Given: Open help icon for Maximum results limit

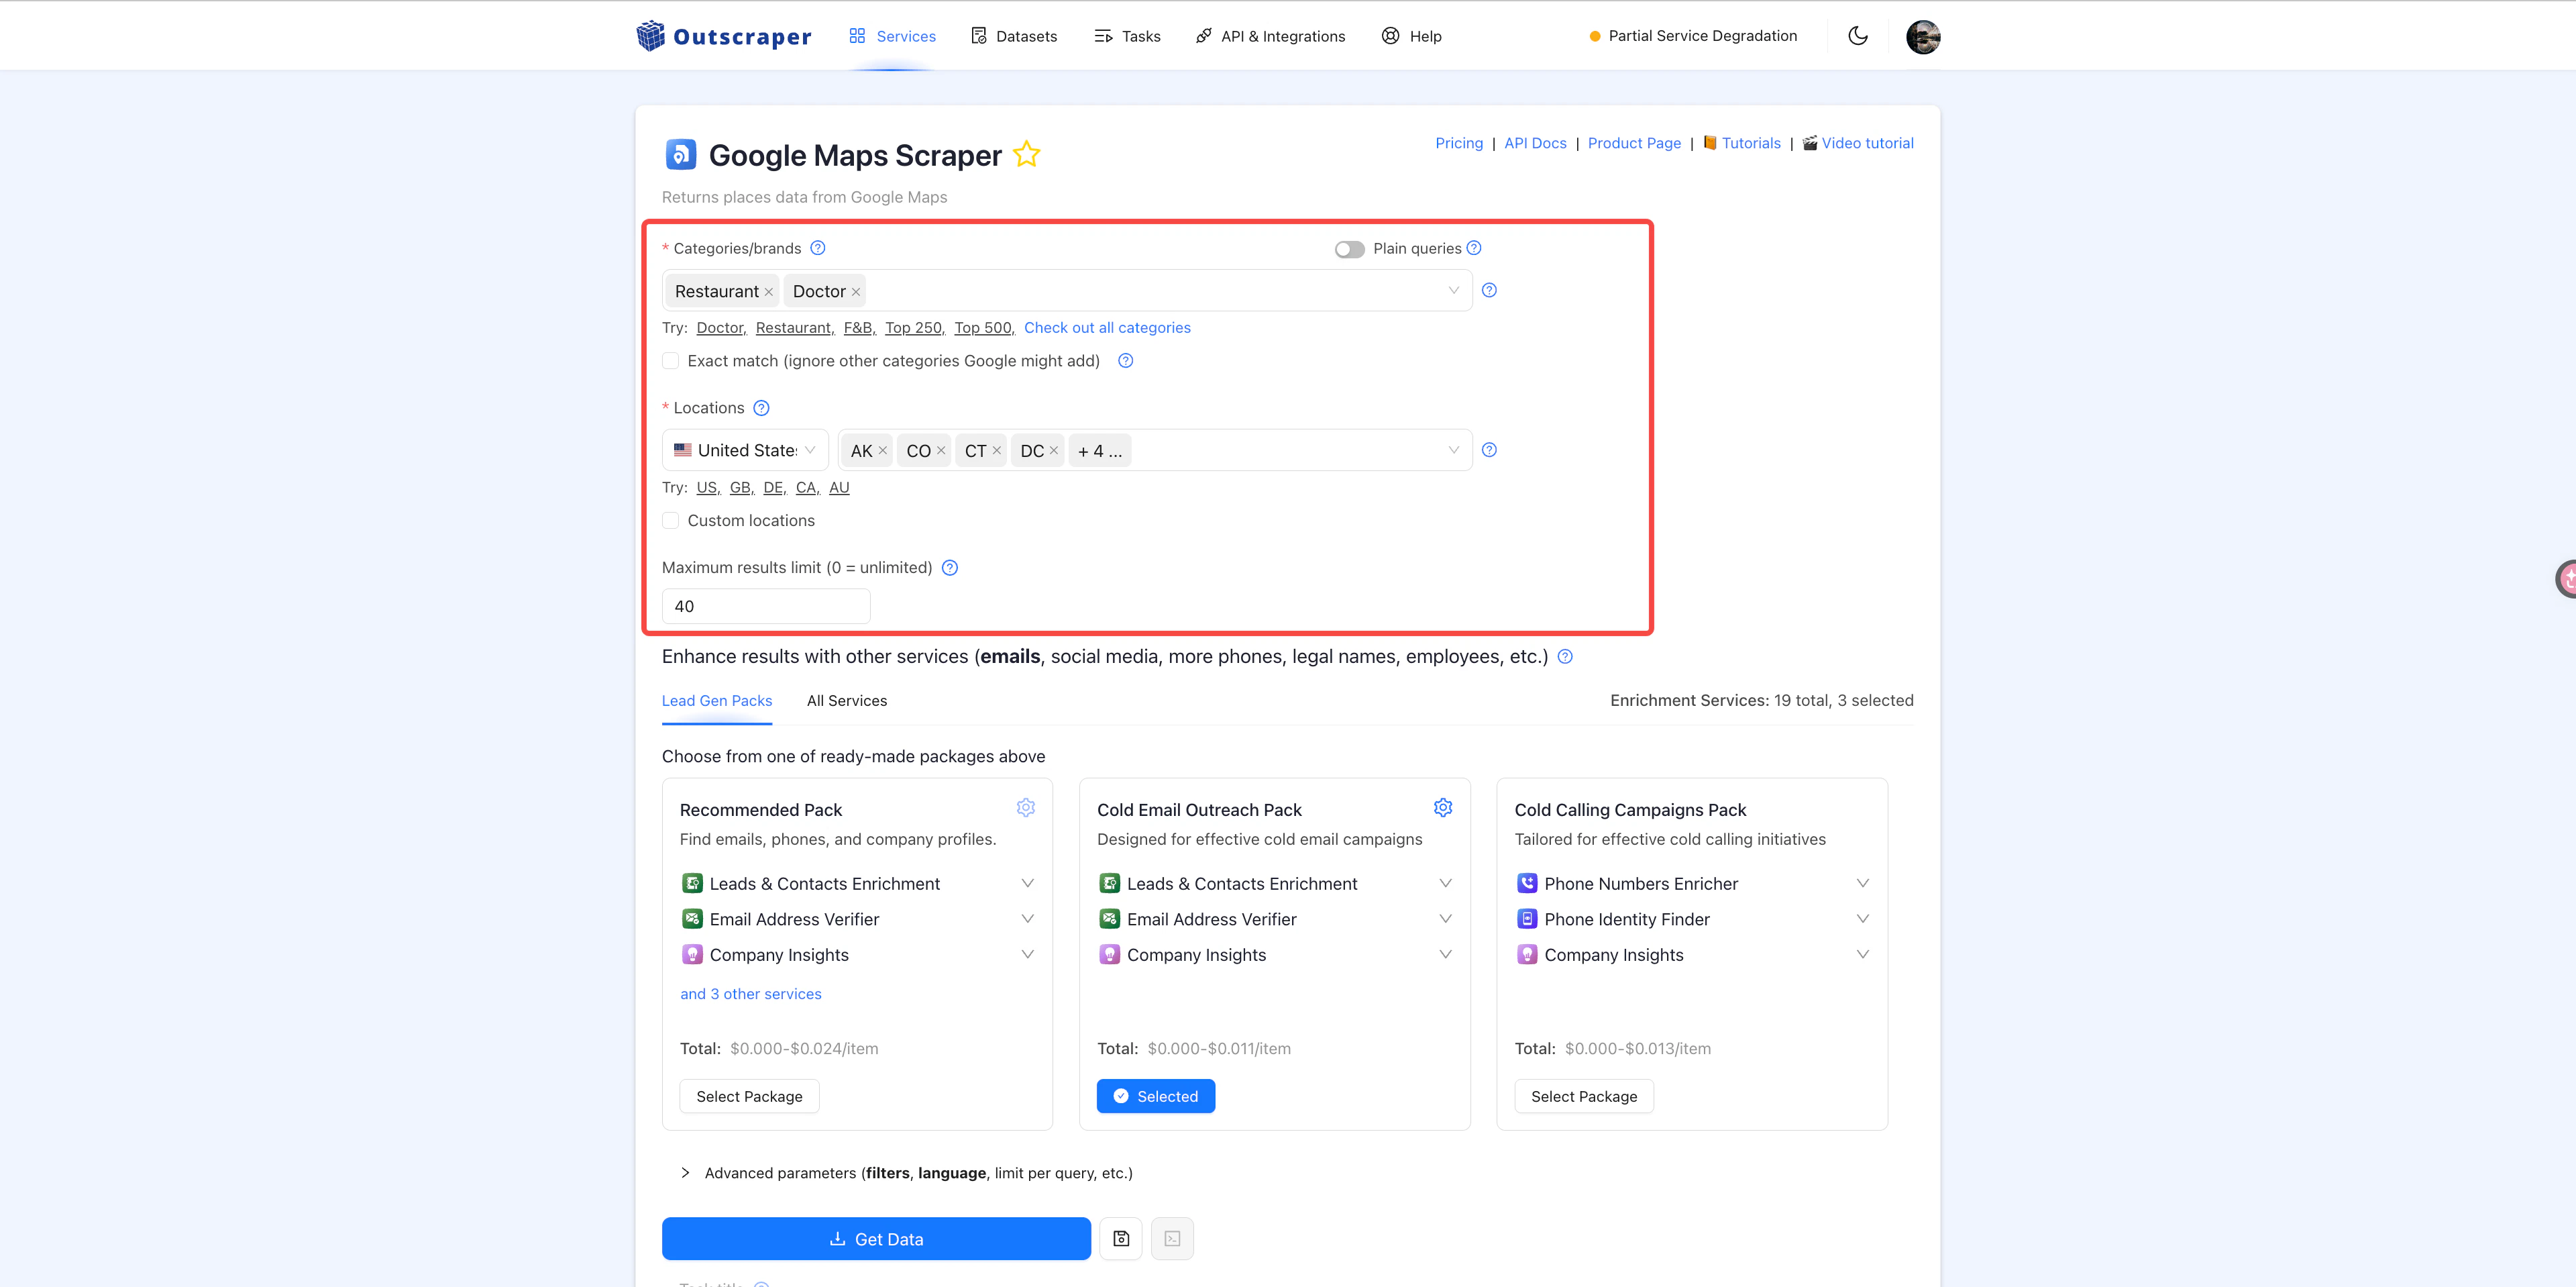Looking at the screenshot, I should (949, 568).
